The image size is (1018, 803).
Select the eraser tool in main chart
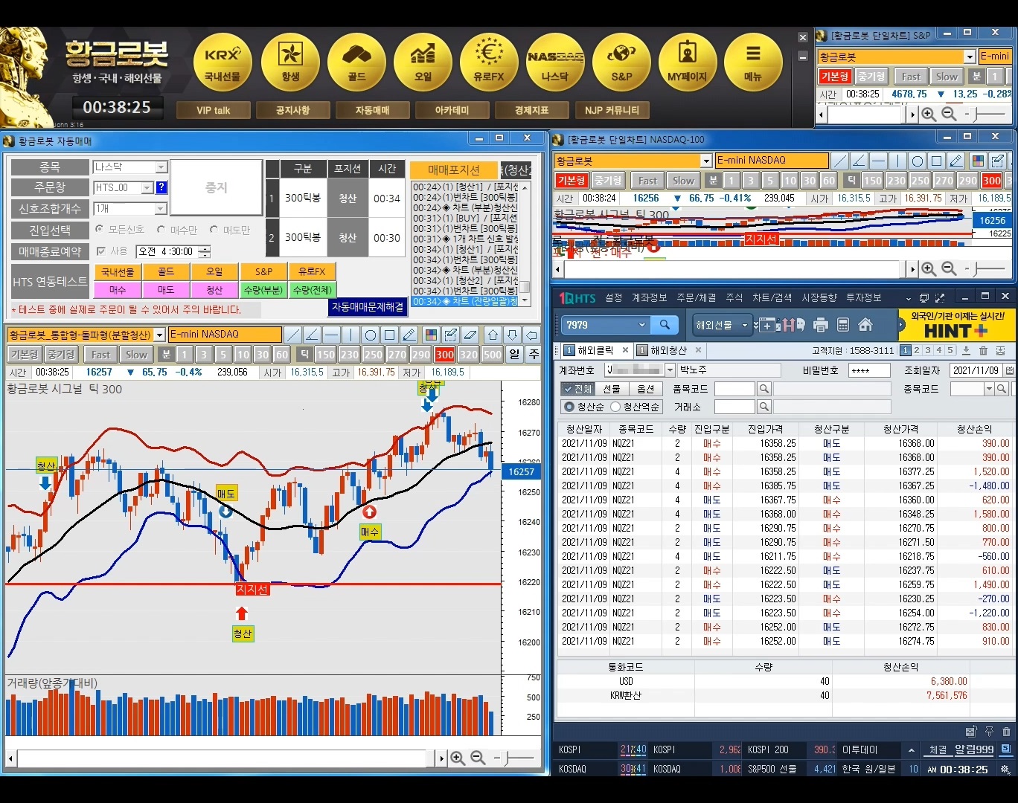(x=470, y=335)
